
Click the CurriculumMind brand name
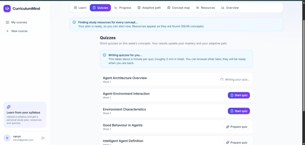pyautogui.click(x=26, y=9)
